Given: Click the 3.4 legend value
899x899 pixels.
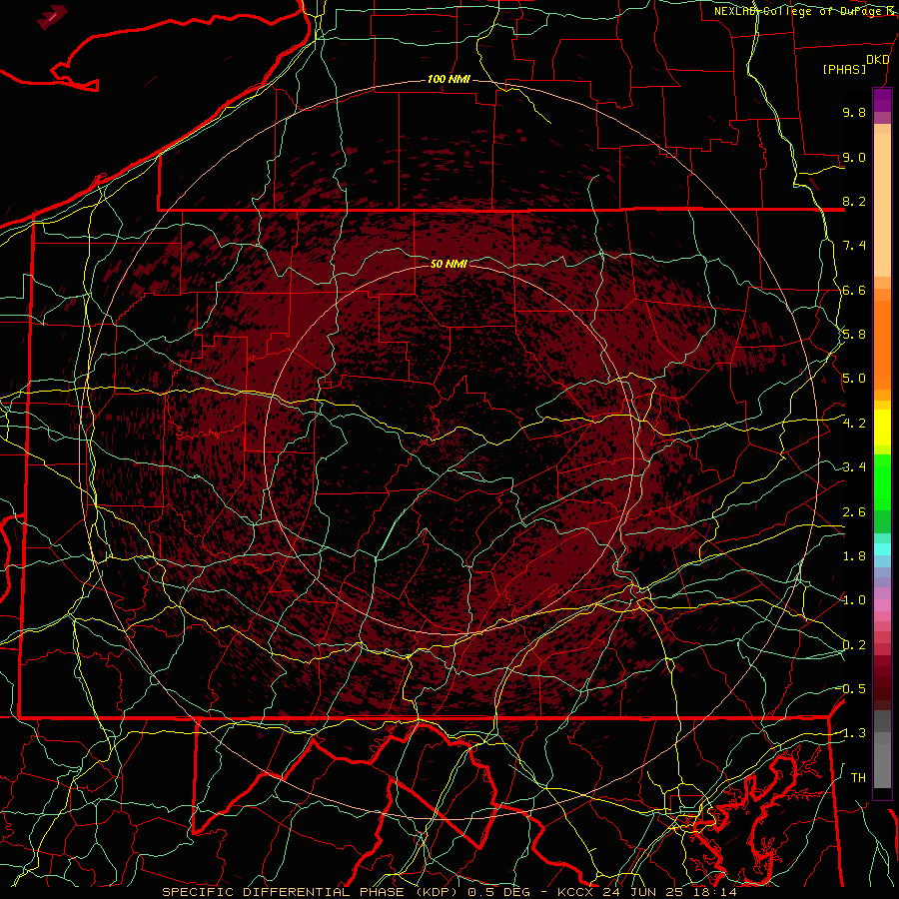Looking at the screenshot, I should coord(854,467).
